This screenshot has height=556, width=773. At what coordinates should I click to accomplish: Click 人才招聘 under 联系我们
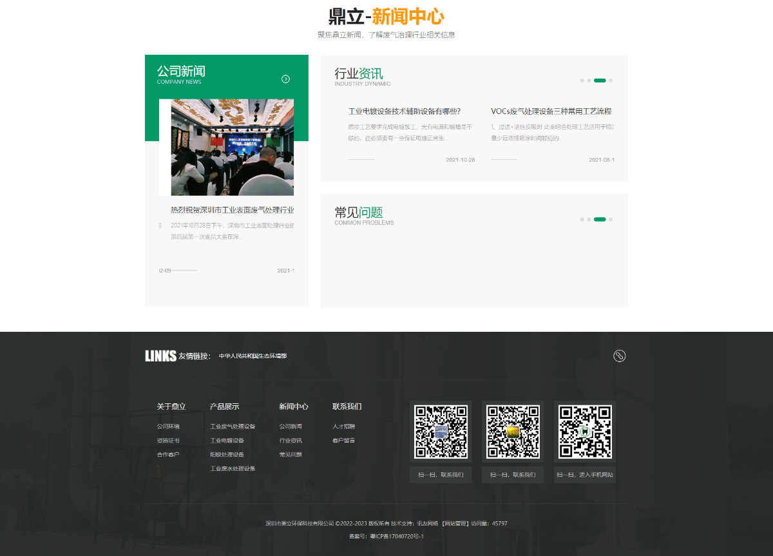343,426
